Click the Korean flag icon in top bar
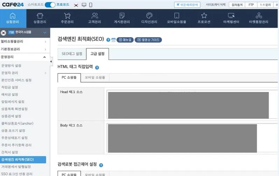Screen dimensions: 279x176 coord(76,5)
